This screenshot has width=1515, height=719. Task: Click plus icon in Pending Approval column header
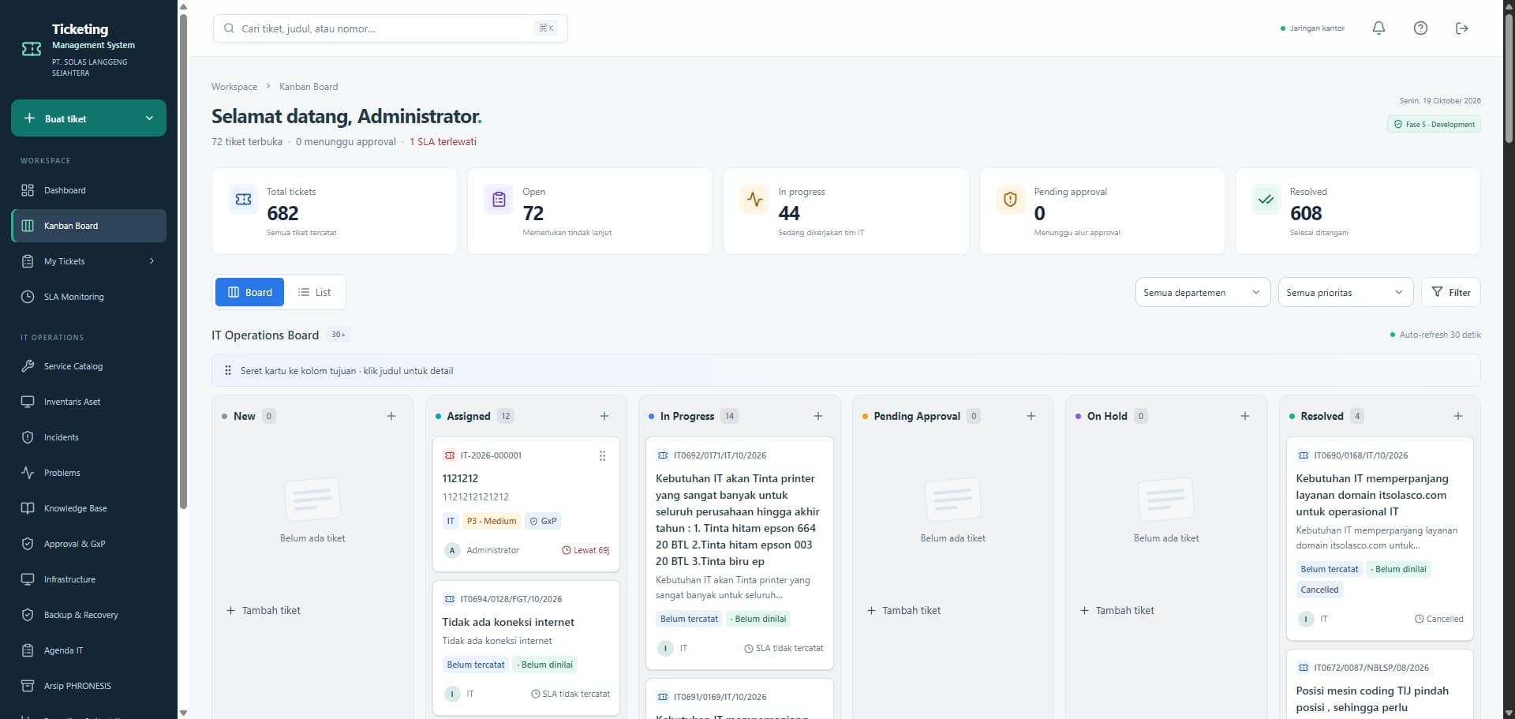(1031, 416)
